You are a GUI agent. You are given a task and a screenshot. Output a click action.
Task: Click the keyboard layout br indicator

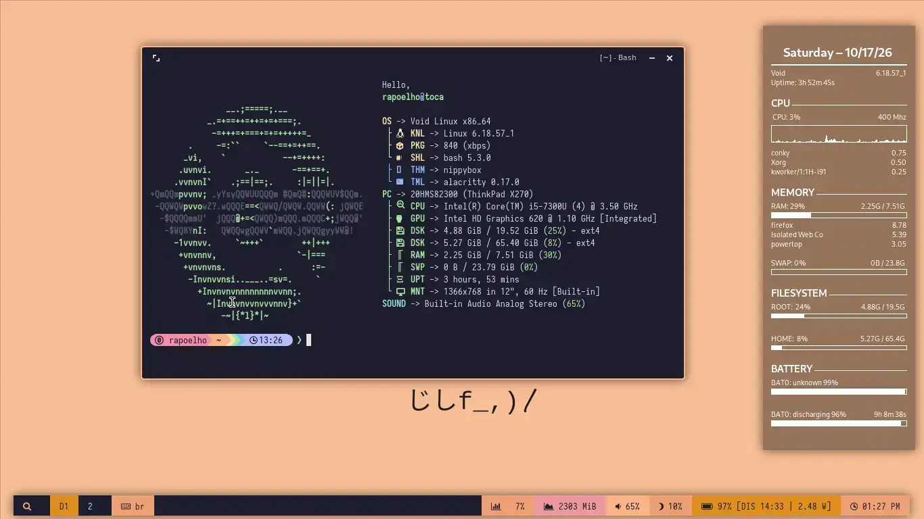(133, 506)
